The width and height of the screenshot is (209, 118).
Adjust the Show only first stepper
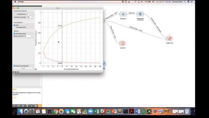[32, 36]
